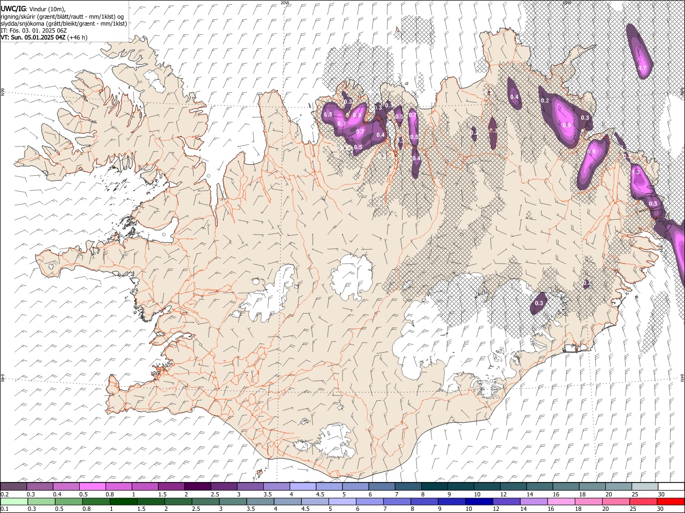Click the 'VT: Sun. 05.01.2025 04Z' valid time
685x513 pixels.
33,37
